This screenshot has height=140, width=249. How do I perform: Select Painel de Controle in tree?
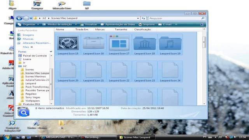click(x=35, y=56)
